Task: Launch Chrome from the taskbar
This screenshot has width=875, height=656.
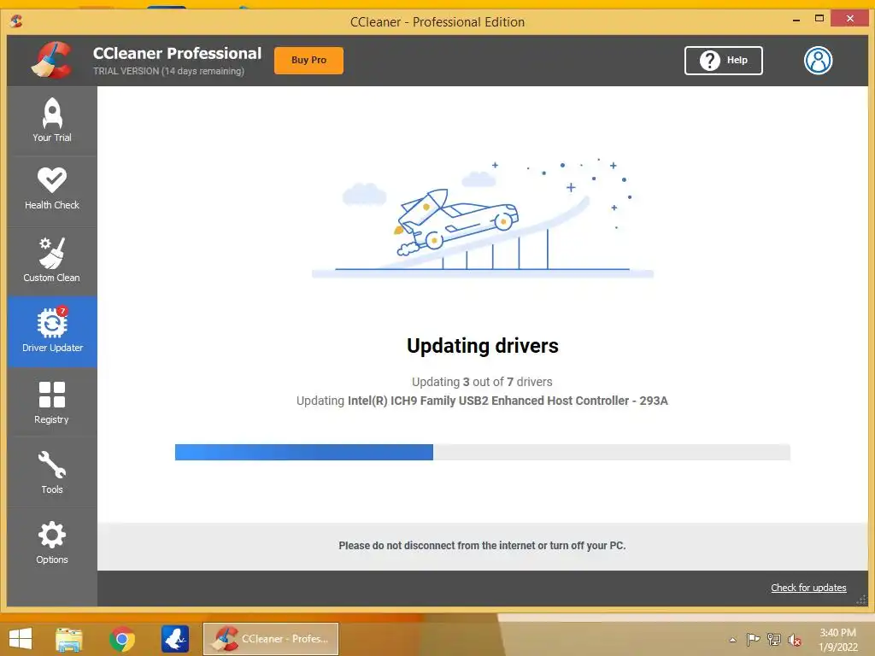Action: coord(122,639)
